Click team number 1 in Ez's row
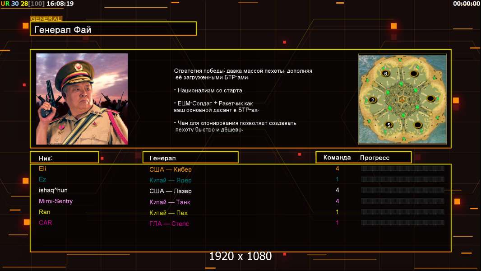The width and height of the screenshot is (481, 271). (337, 179)
